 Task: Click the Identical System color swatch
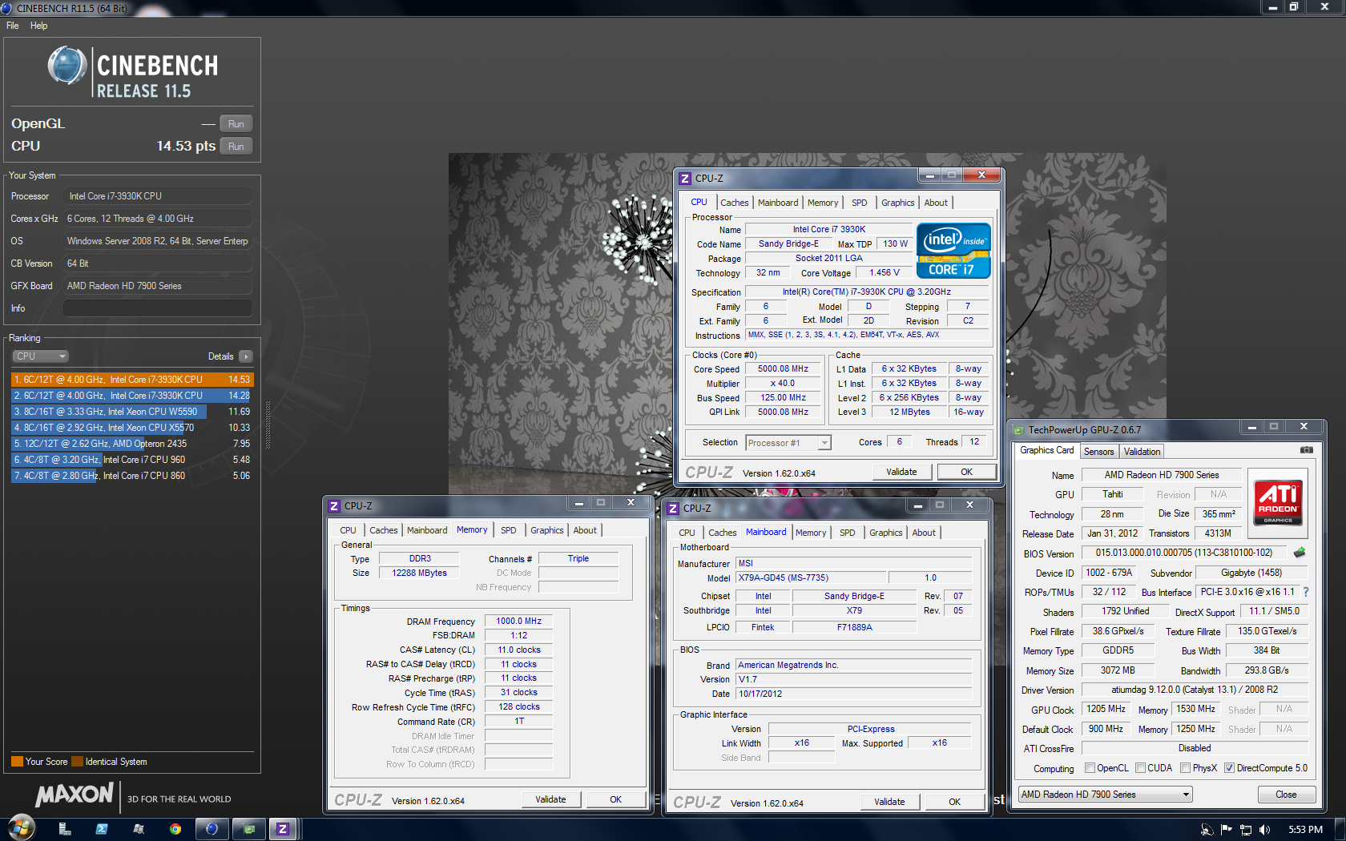[77, 762]
